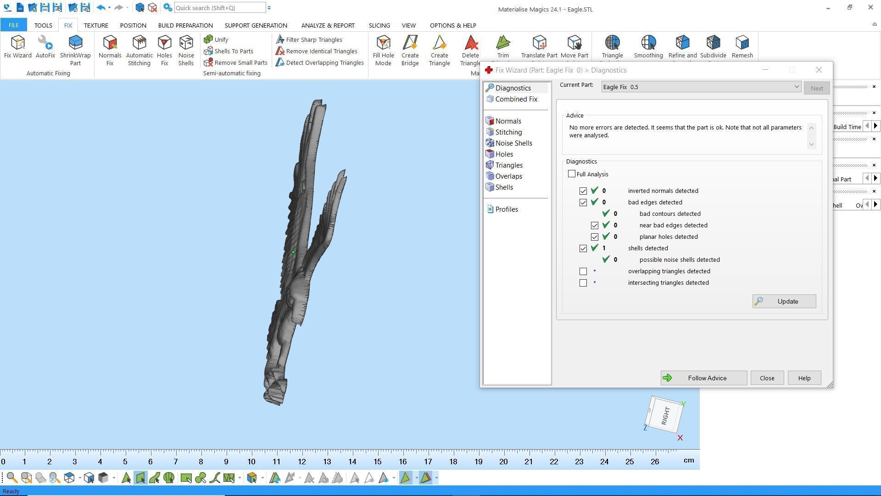This screenshot has height=496, width=881.
Task: Open the Remesh tool
Action: click(742, 47)
